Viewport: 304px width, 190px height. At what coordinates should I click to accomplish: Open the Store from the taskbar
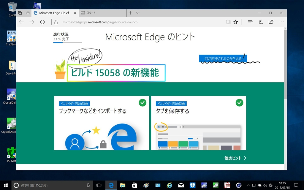coord(134,185)
